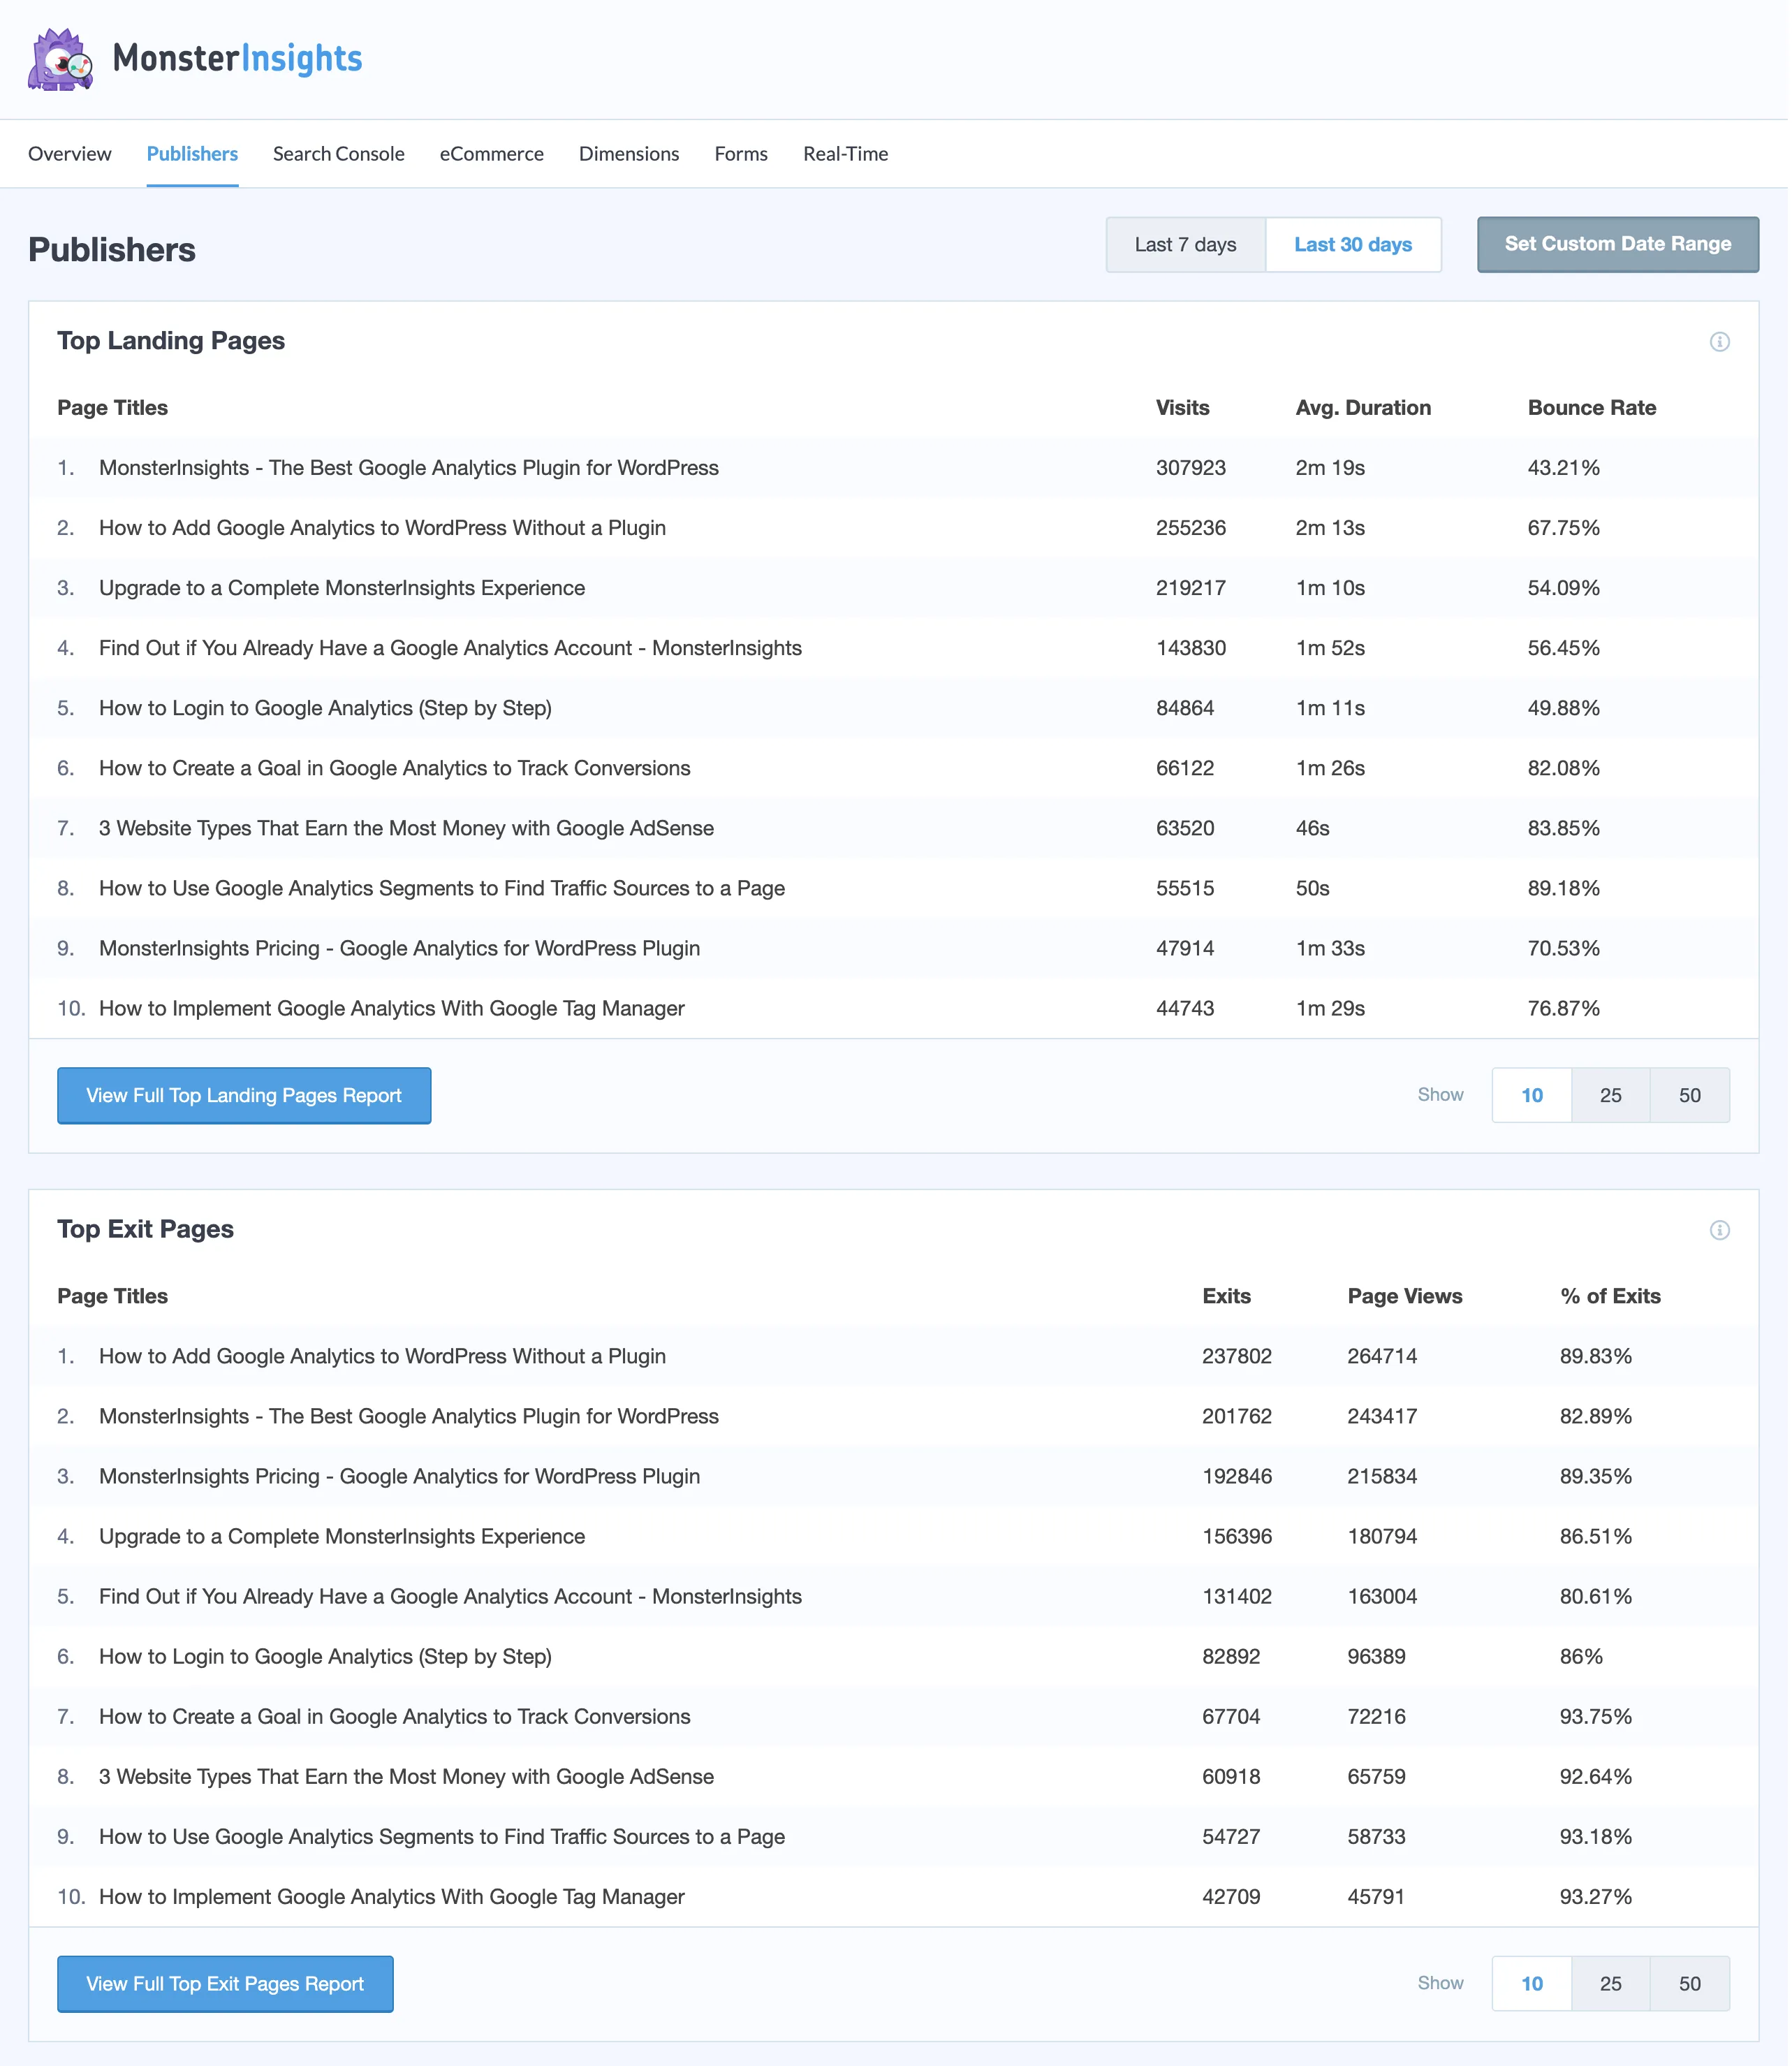Click the MonsterInsights monster logo icon
Viewport: 1792px width, 2066px height.
61,59
